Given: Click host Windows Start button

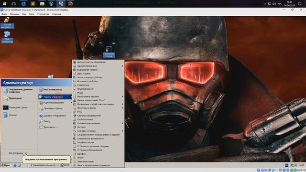Looking at the screenshot, I should (4, 4).
